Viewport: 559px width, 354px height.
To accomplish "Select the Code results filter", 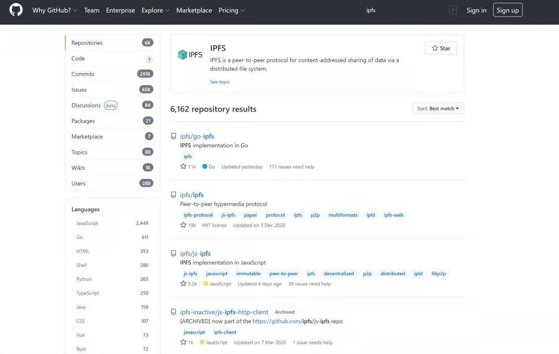I will [x=112, y=58].
